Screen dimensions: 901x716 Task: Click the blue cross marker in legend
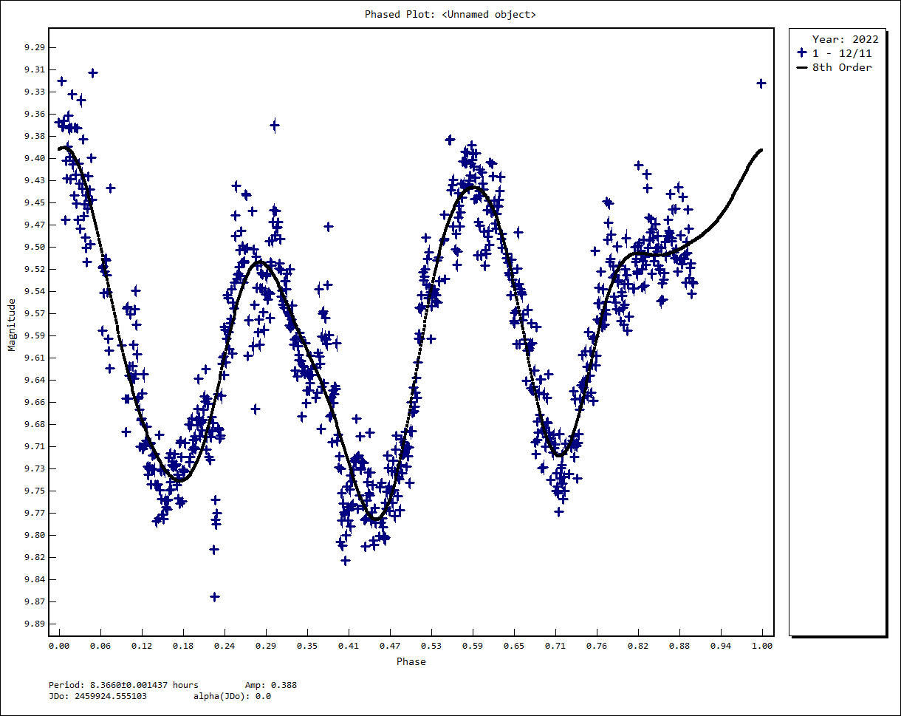pyautogui.click(x=802, y=53)
